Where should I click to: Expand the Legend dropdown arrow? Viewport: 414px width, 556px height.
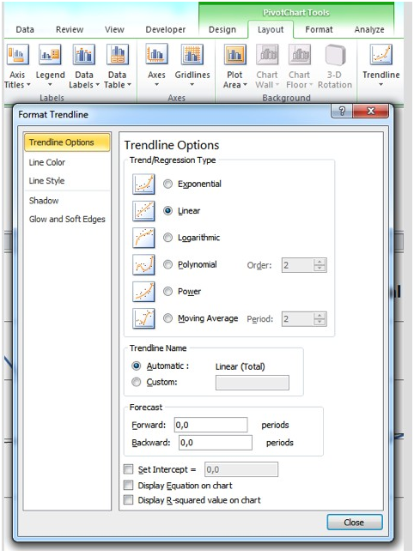(x=50, y=85)
